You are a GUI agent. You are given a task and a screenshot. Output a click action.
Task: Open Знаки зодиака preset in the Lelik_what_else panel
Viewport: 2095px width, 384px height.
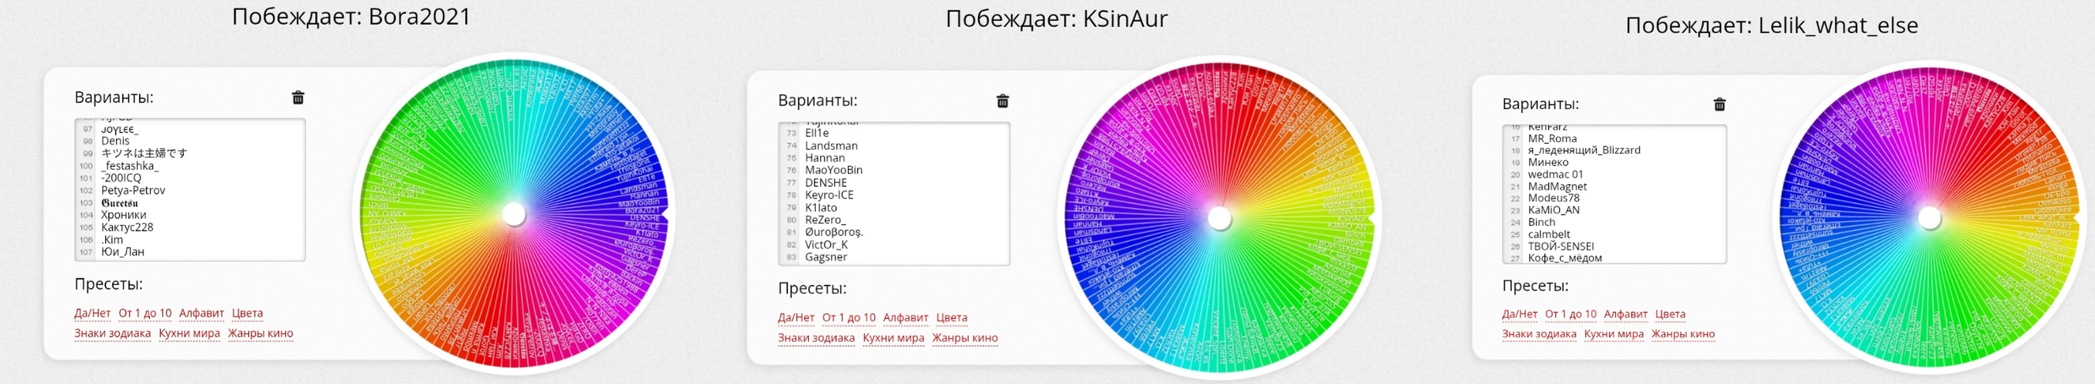pos(1539,334)
